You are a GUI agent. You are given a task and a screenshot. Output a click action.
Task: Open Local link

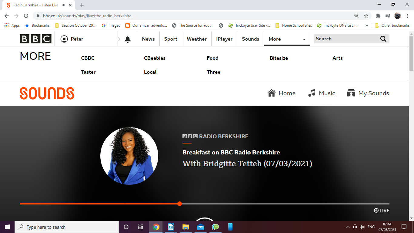point(150,72)
